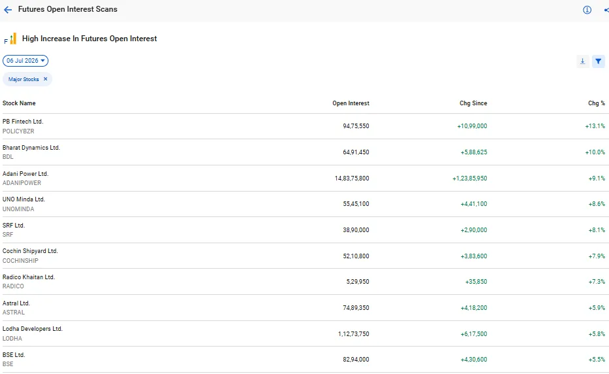Click the COCHINSHIP ticker symbol
The height and width of the screenshot is (374, 609).
click(20, 261)
